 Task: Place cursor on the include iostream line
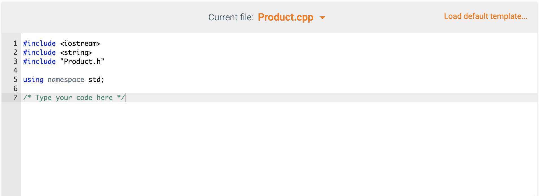(61, 43)
